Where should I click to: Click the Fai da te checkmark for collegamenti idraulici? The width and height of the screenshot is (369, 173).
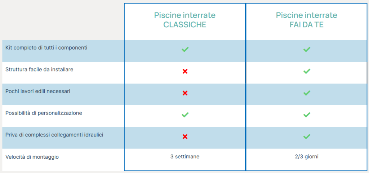tap(307, 136)
